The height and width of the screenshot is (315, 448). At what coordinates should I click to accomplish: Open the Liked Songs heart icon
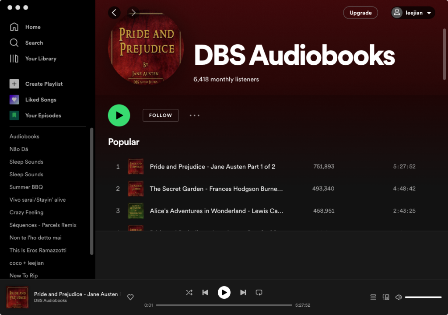(x=14, y=100)
